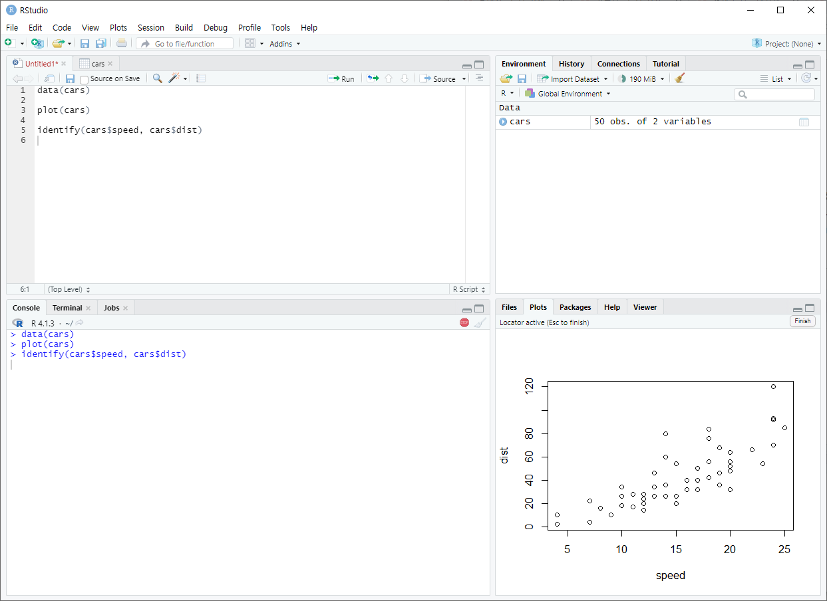The height and width of the screenshot is (601, 827).
Task: Click the New File icon
Action: pyautogui.click(x=9, y=43)
